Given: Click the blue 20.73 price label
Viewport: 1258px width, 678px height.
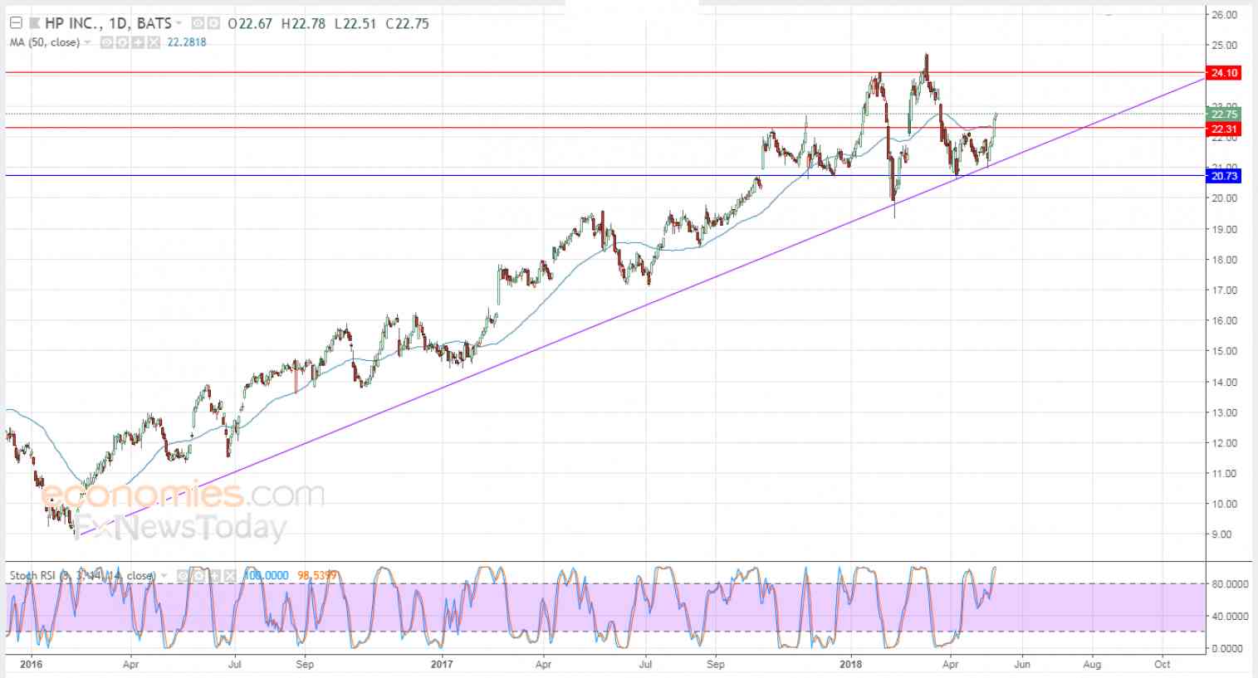Looking at the screenshot, I should [x=1225, y=176].
